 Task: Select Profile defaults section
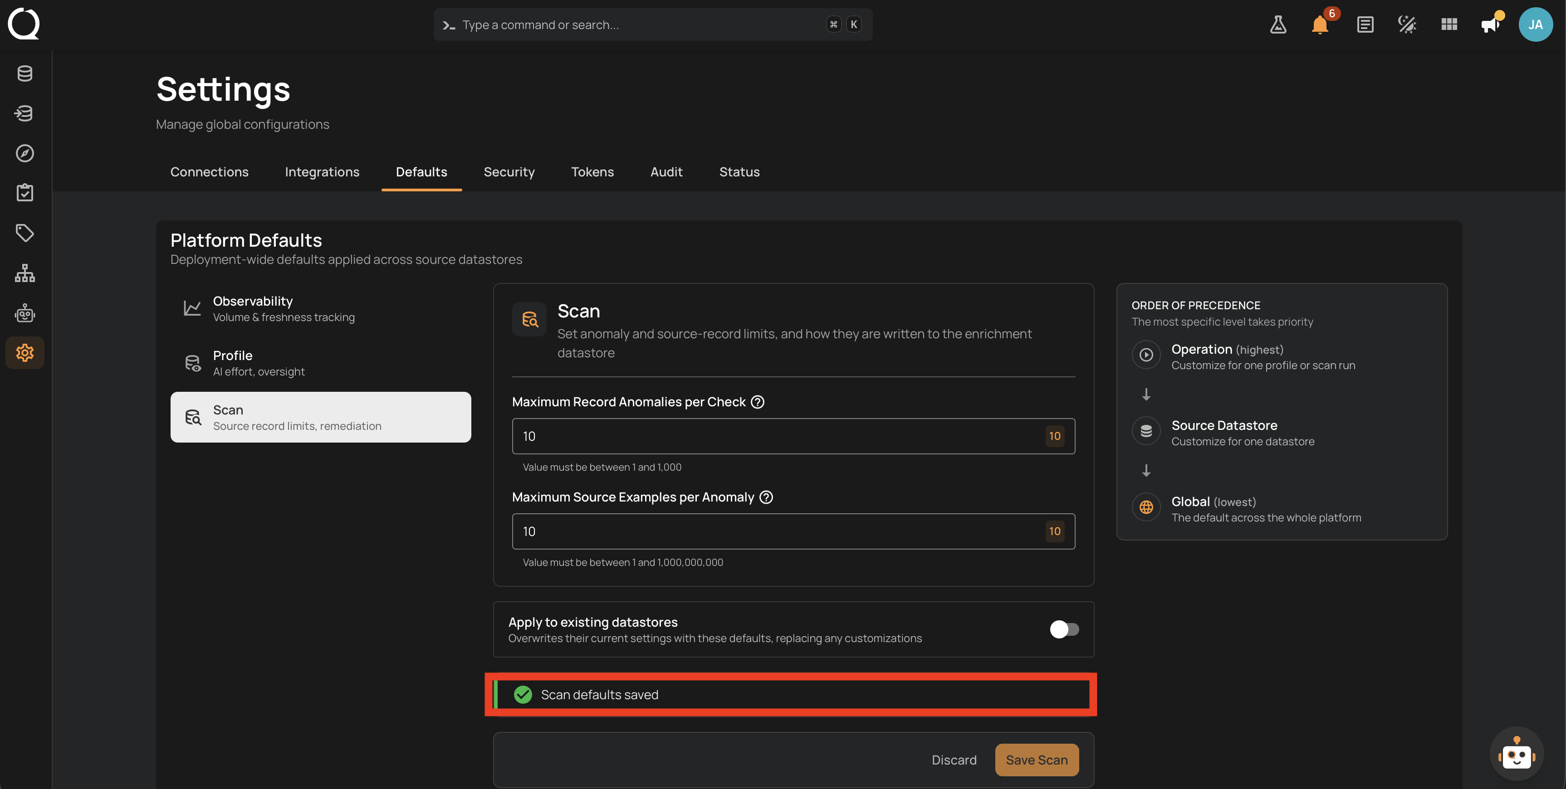(x=320, y=363)
